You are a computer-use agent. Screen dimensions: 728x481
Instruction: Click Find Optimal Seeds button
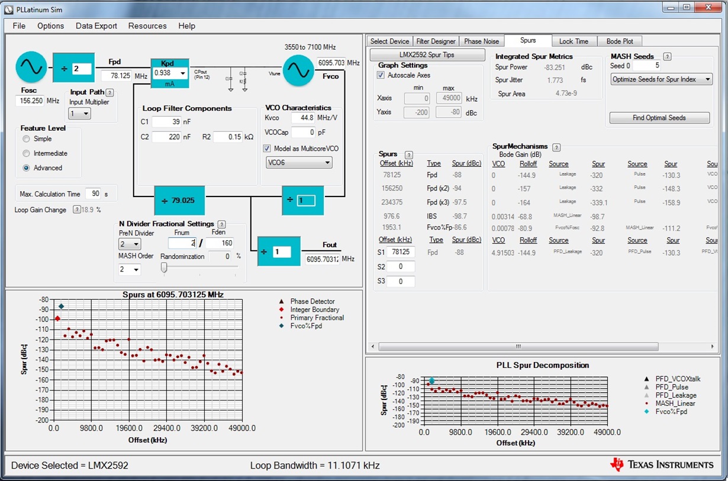659,118
